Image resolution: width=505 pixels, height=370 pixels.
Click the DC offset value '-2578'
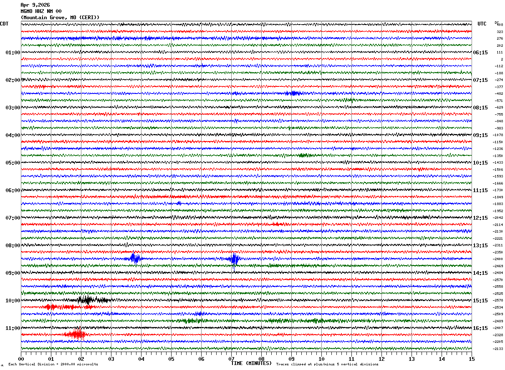(x=498, y=301)
